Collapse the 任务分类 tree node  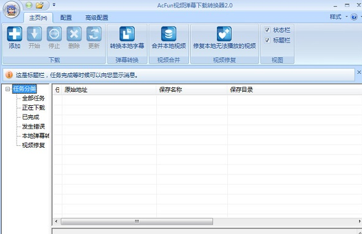(x=7, y=89)
